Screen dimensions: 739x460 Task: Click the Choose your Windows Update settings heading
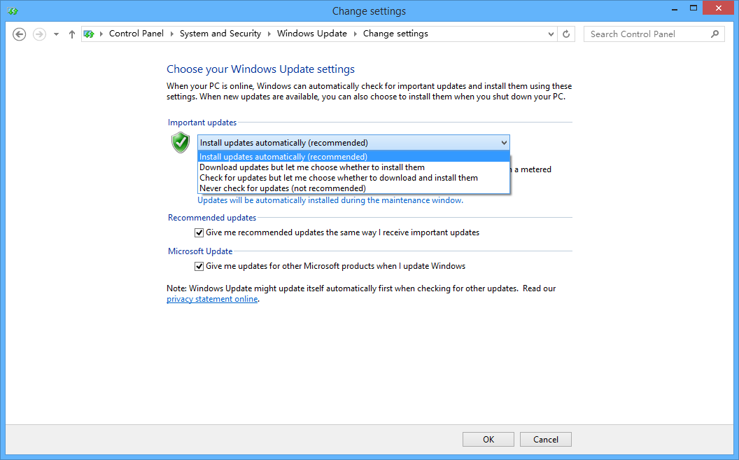coord(260,69)
